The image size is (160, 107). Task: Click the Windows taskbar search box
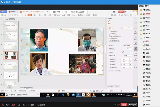(x=22, y=95)
